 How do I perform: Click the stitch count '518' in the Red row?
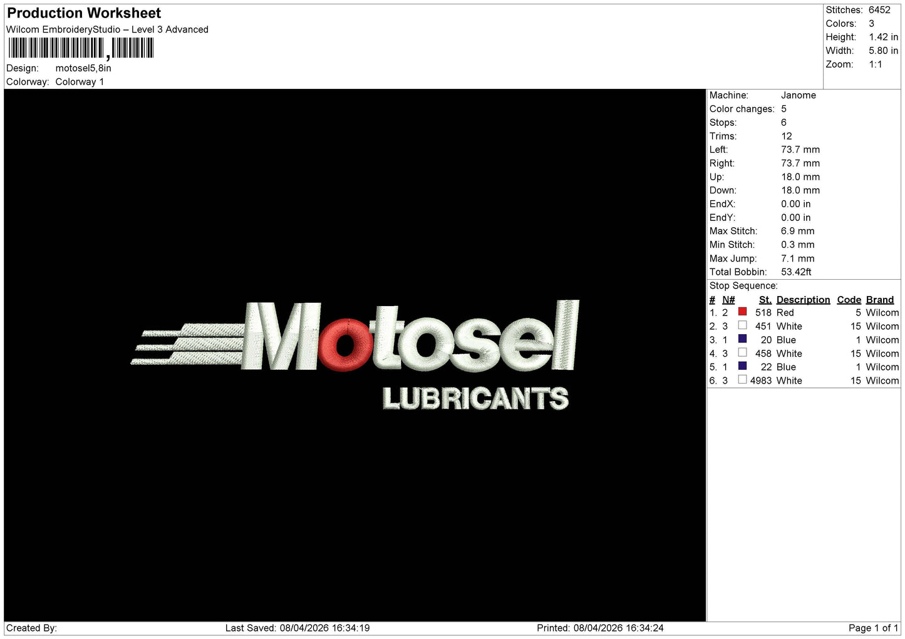[x=763, y=312]
